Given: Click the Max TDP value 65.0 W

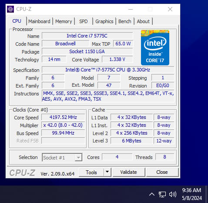Looking at the screenshot, I should point(123,44).
